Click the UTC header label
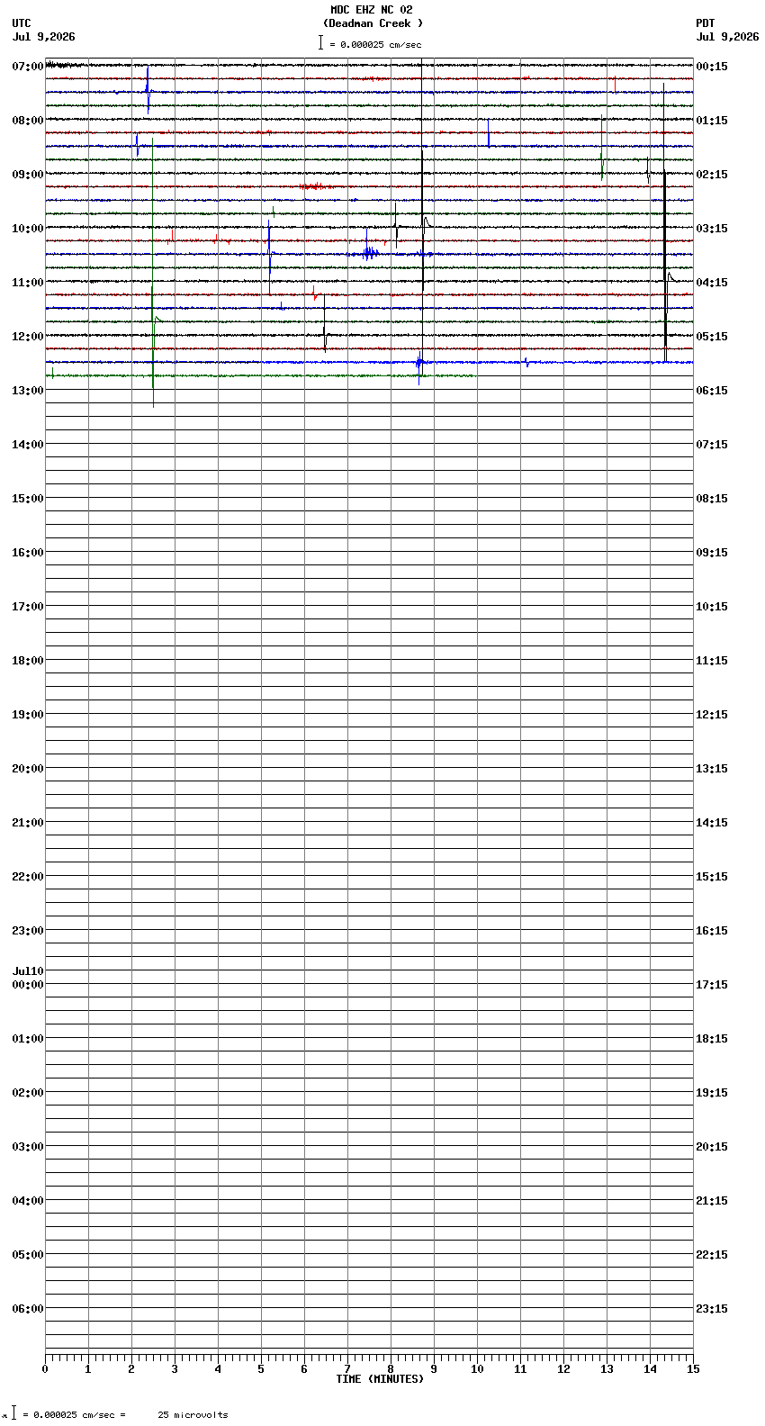 tap(22, 23)
